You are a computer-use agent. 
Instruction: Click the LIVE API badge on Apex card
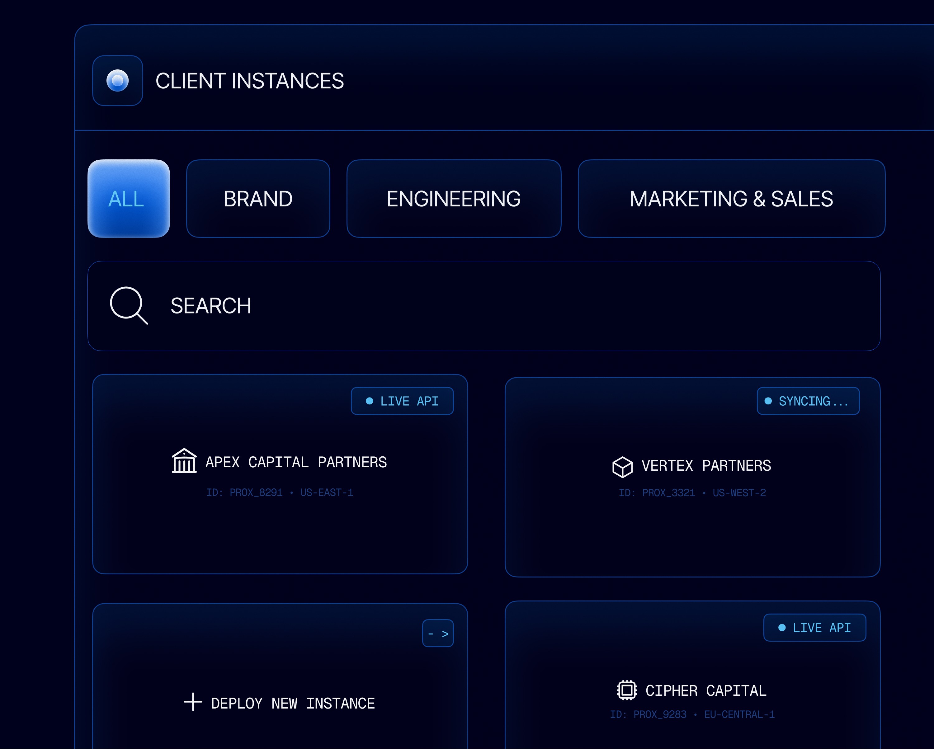click(x=402, y=401)
